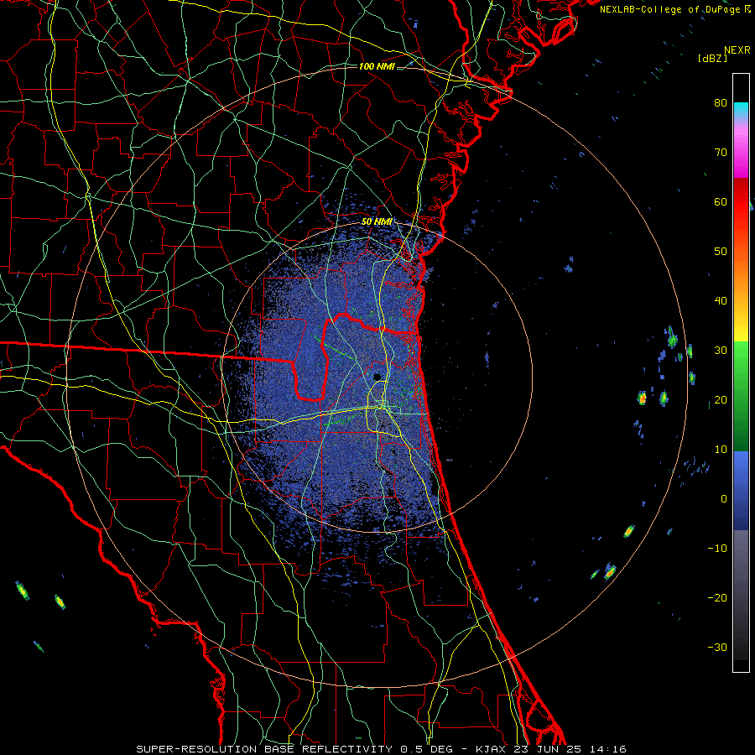The image size is (755, 755).
Task: Select the -10 value on dBZ scale
Action: (x=717, y=548)
